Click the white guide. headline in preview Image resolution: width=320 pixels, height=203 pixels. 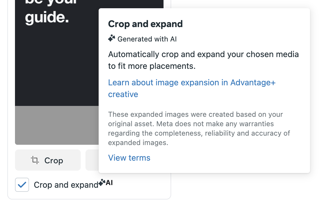pos(47,18)
